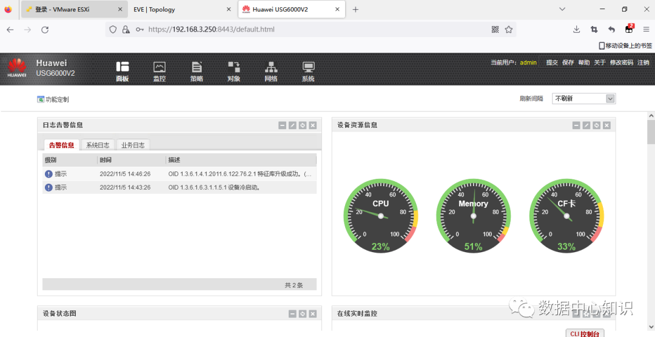Open the 刷新间隔 dropdown

pyautogui.click(x=583, y=99)
